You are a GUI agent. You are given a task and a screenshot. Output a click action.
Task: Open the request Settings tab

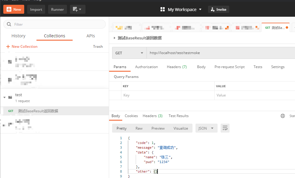click(278, 67)
